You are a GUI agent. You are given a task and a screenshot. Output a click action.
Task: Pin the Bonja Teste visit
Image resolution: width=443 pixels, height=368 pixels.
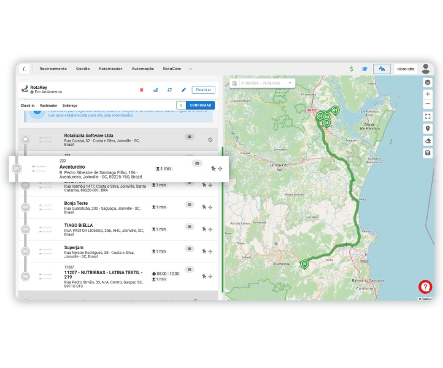[204, 207]
